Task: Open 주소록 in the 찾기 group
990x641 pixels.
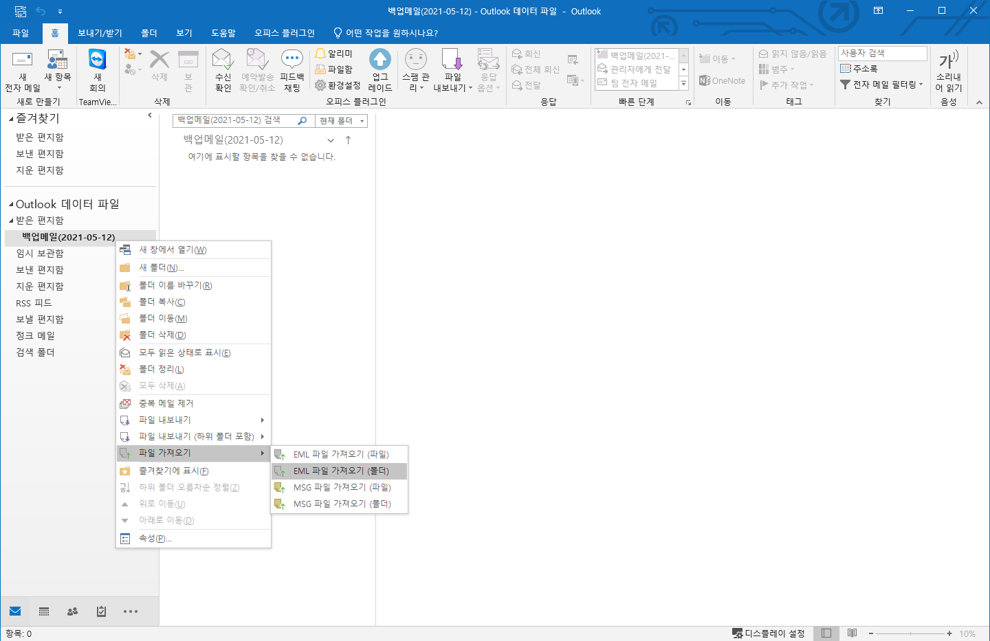Action: pyautogui.click(x=859, y=69)
